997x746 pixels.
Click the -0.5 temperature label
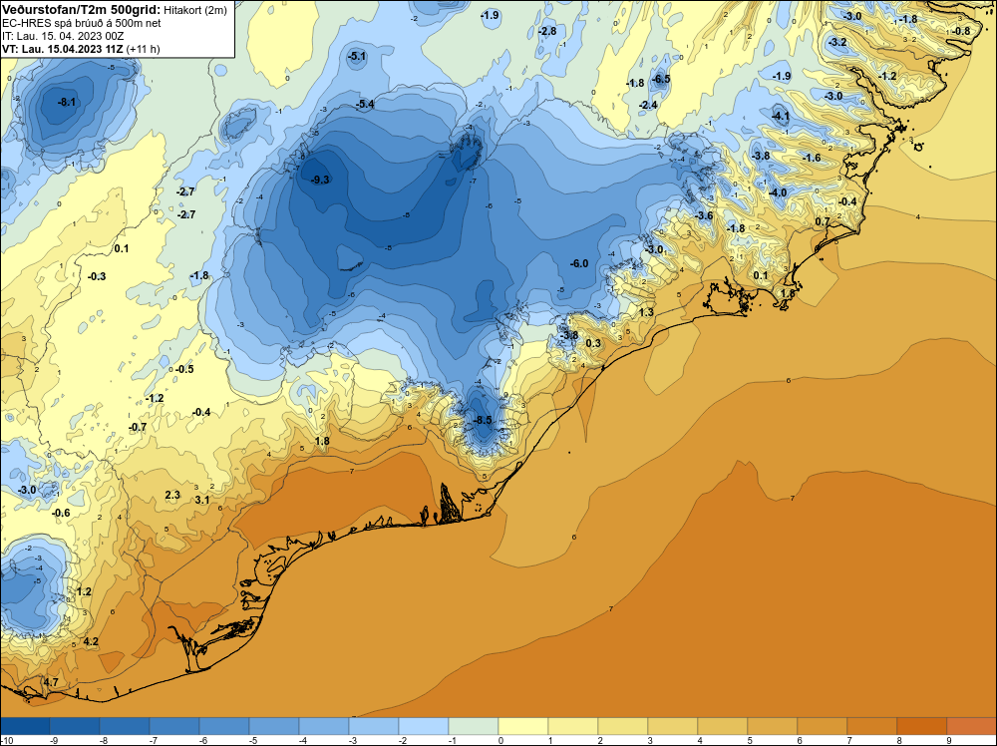[184, 369]
